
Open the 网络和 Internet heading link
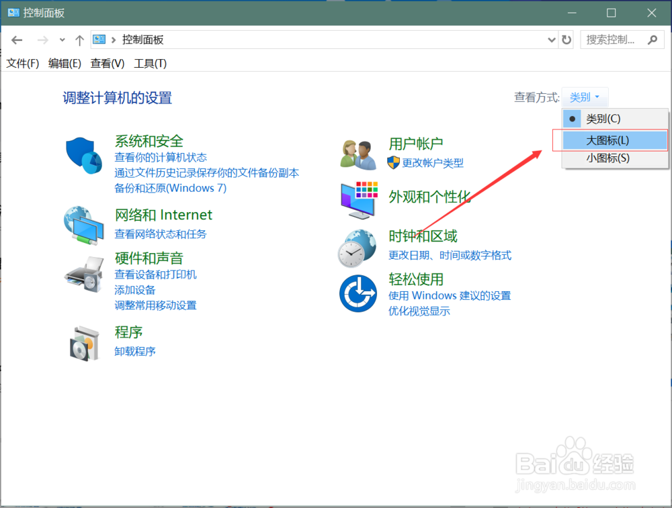[x=163, y=215]
